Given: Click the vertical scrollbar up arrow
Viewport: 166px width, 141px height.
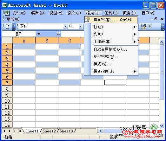Looking at the screenshot, I should point(162,42).
